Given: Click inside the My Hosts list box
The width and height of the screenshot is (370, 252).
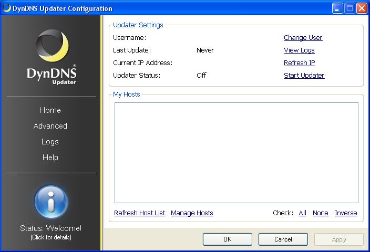Looking at the screenshot, I should point(237,153).
